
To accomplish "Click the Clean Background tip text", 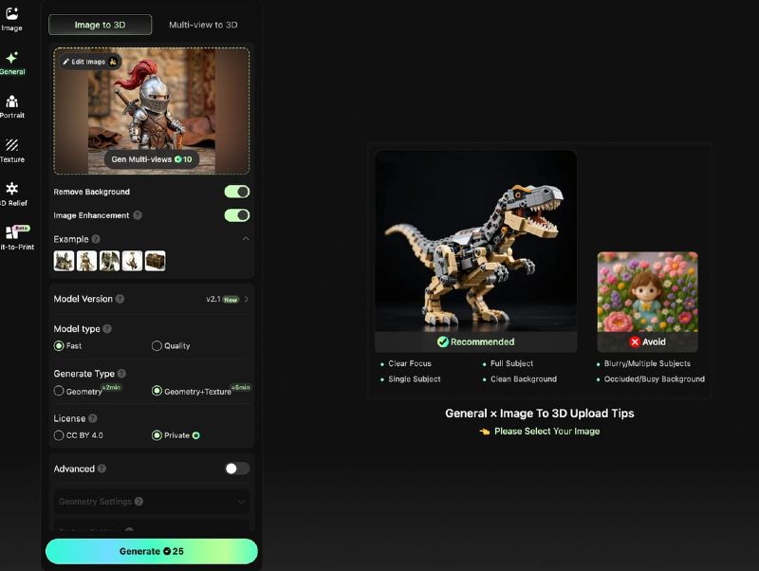I will (x=524, y=378).
